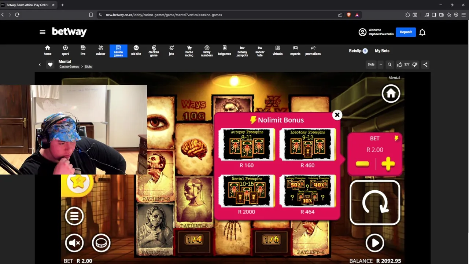The height and width of the screenshot is (264, 469).
Task: Open the virtuals section
Action: (x=277, y=51)
